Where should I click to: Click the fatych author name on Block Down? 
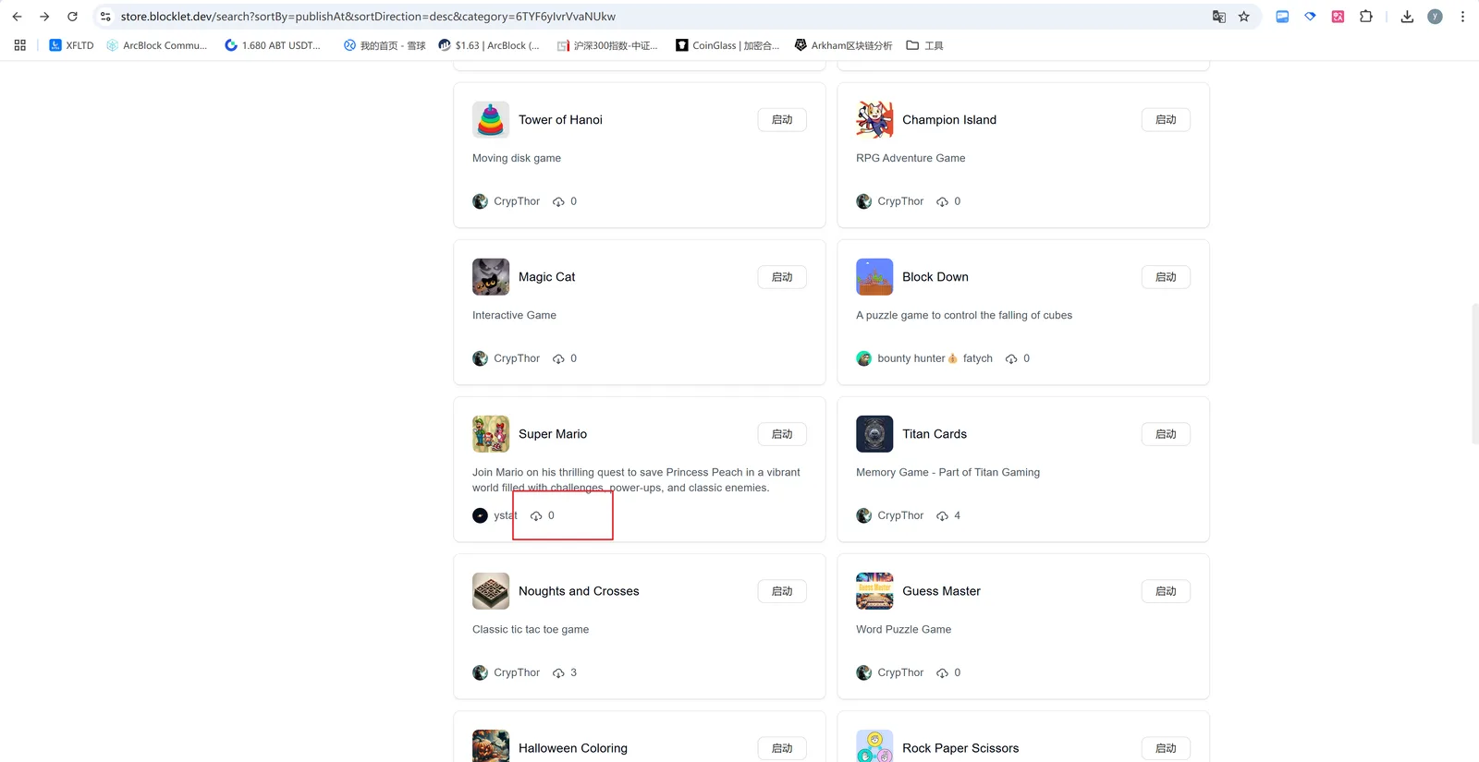coord(977,358)
